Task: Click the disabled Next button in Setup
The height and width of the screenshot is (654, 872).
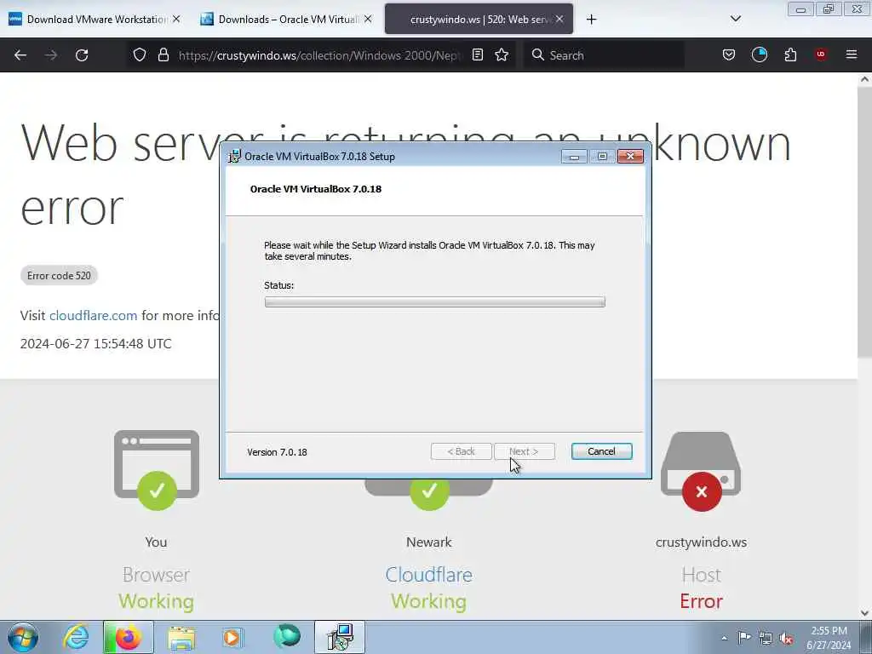Action: coord(524,451)
